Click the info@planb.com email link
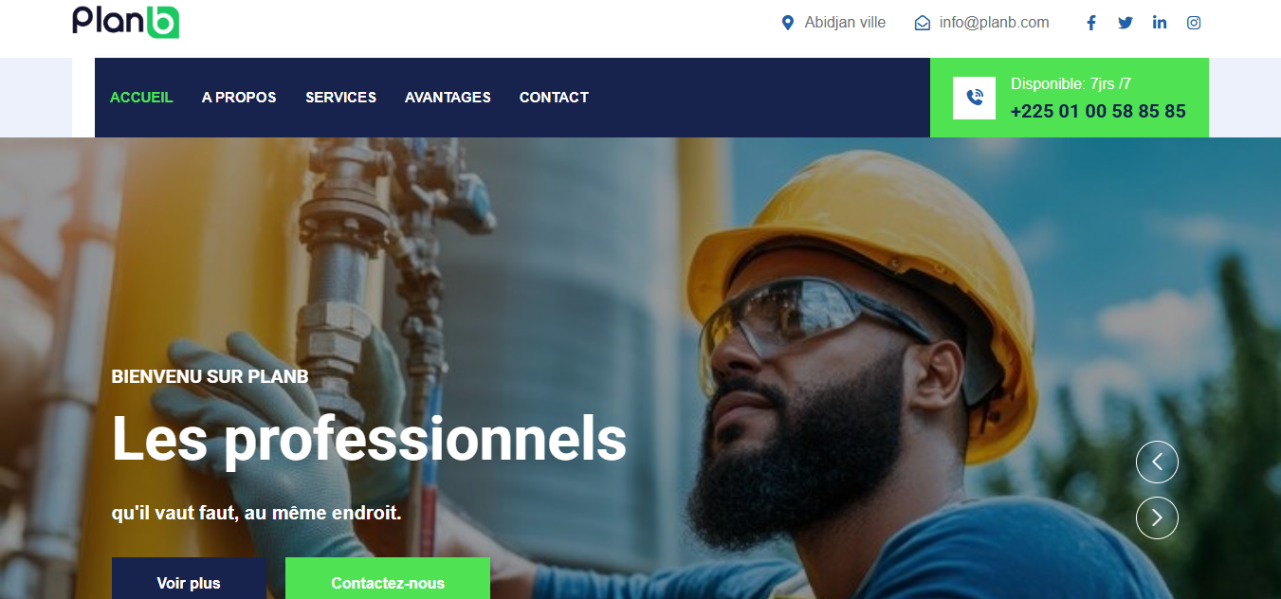 [x=994, y=23]
